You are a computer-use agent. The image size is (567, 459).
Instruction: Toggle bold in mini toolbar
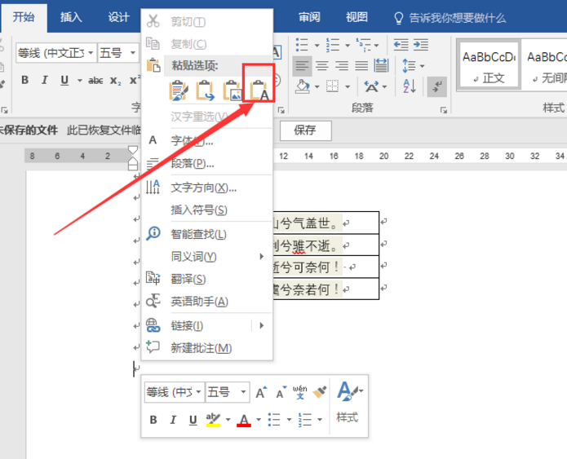click(153, 420)
